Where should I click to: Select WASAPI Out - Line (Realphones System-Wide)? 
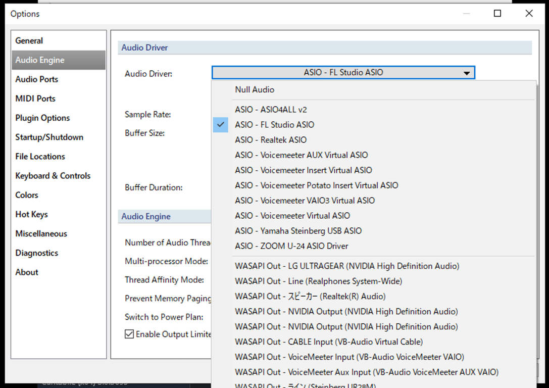(x=374, y=281)
